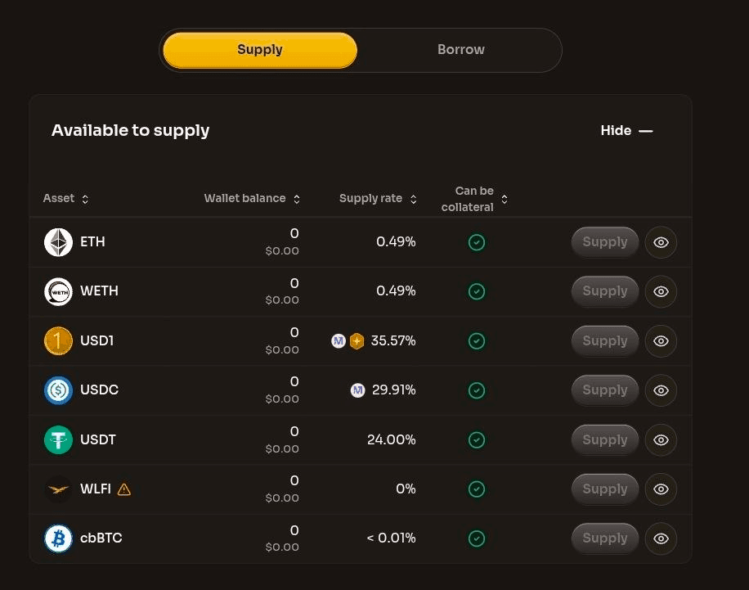This screenshot has width=749, height=590.
Task: Click the USDC token icon
Action: [58, 390]
